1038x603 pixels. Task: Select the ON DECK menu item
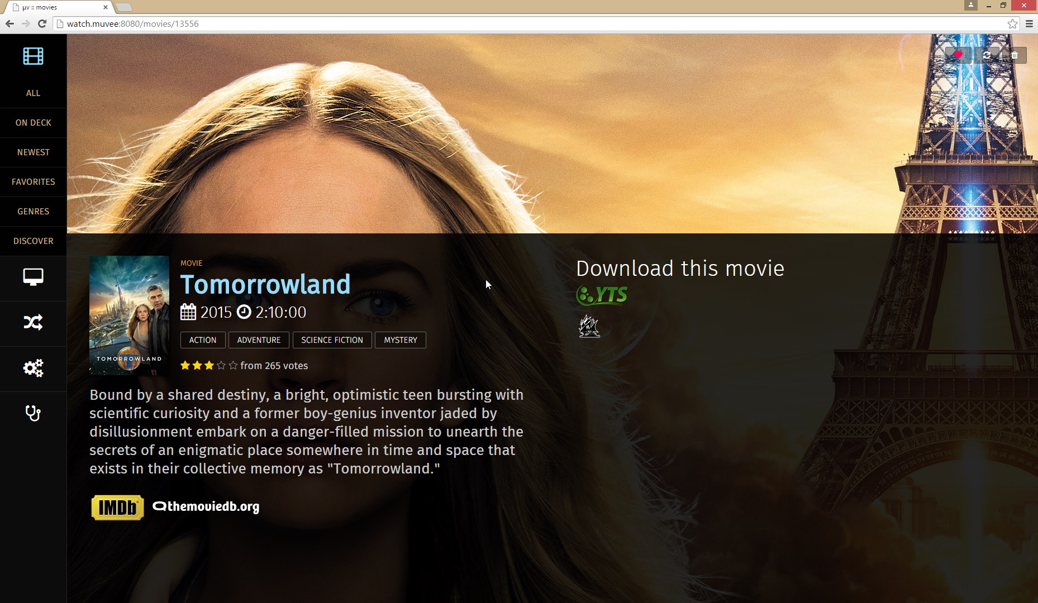coord(34,123)
